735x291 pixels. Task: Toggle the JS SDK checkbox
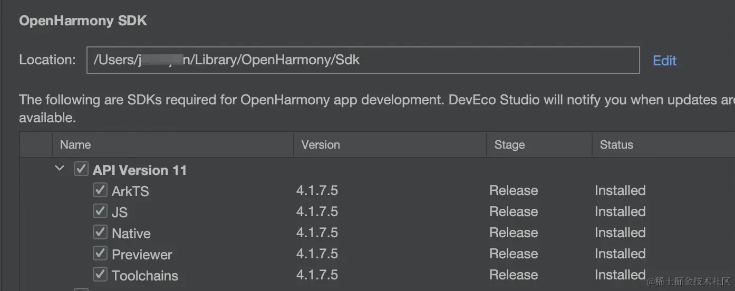pos(100,211)
